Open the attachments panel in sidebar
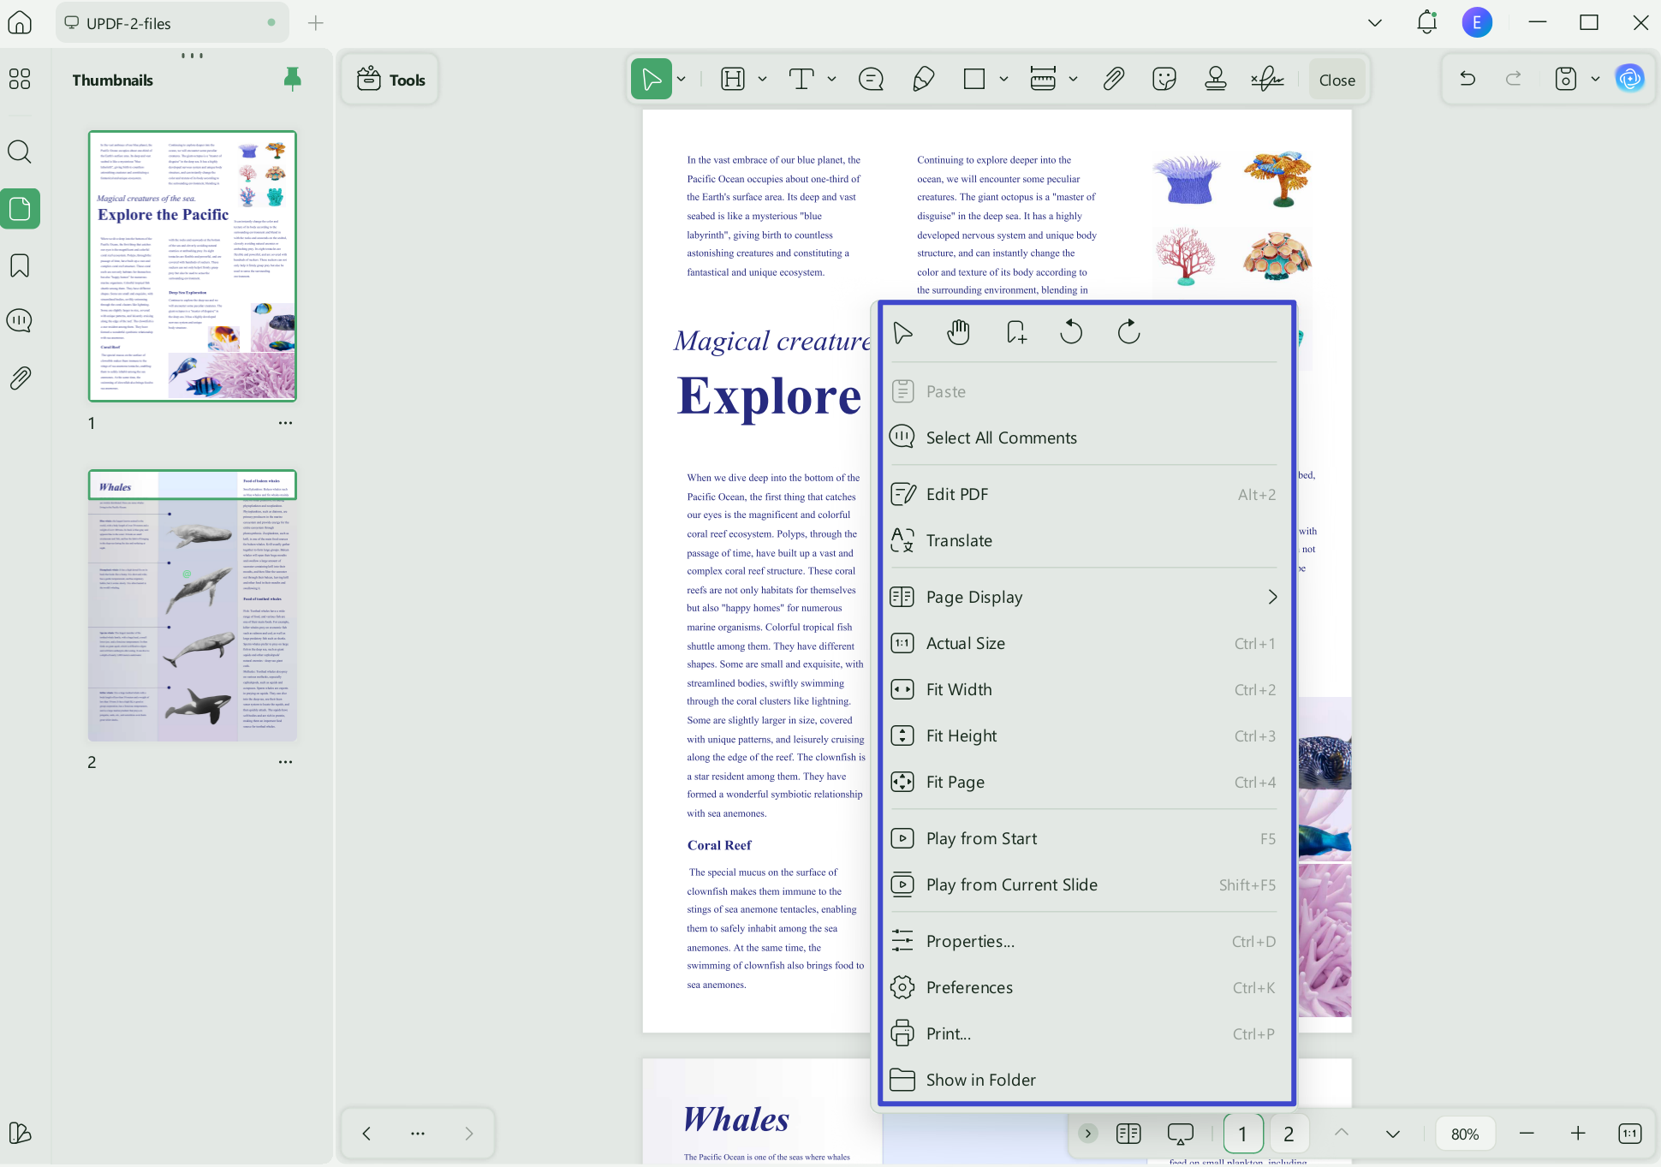The width and height of the screenshot is (1661, 1167). click(20, 378)
